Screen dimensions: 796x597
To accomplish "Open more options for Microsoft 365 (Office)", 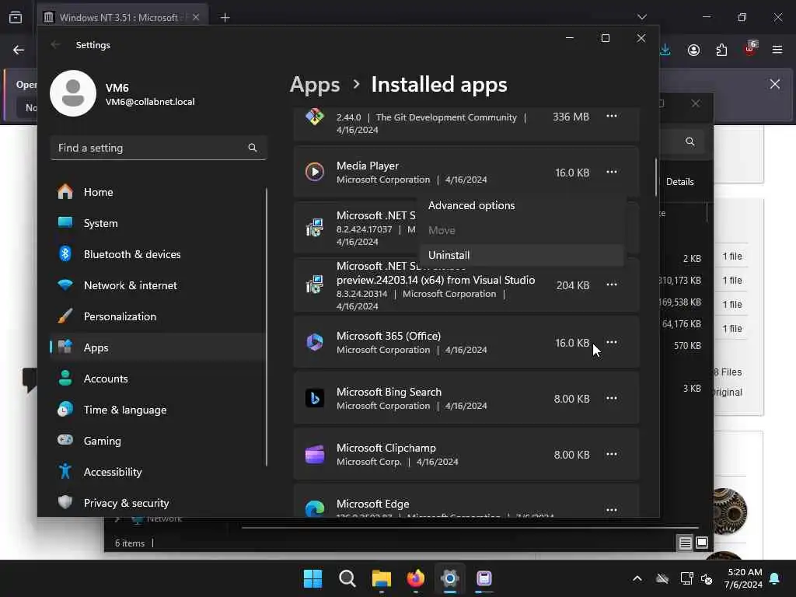I will coord(612,342).
